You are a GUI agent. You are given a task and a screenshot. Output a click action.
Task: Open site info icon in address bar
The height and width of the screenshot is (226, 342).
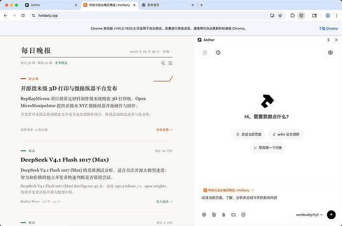pos(33,15)
